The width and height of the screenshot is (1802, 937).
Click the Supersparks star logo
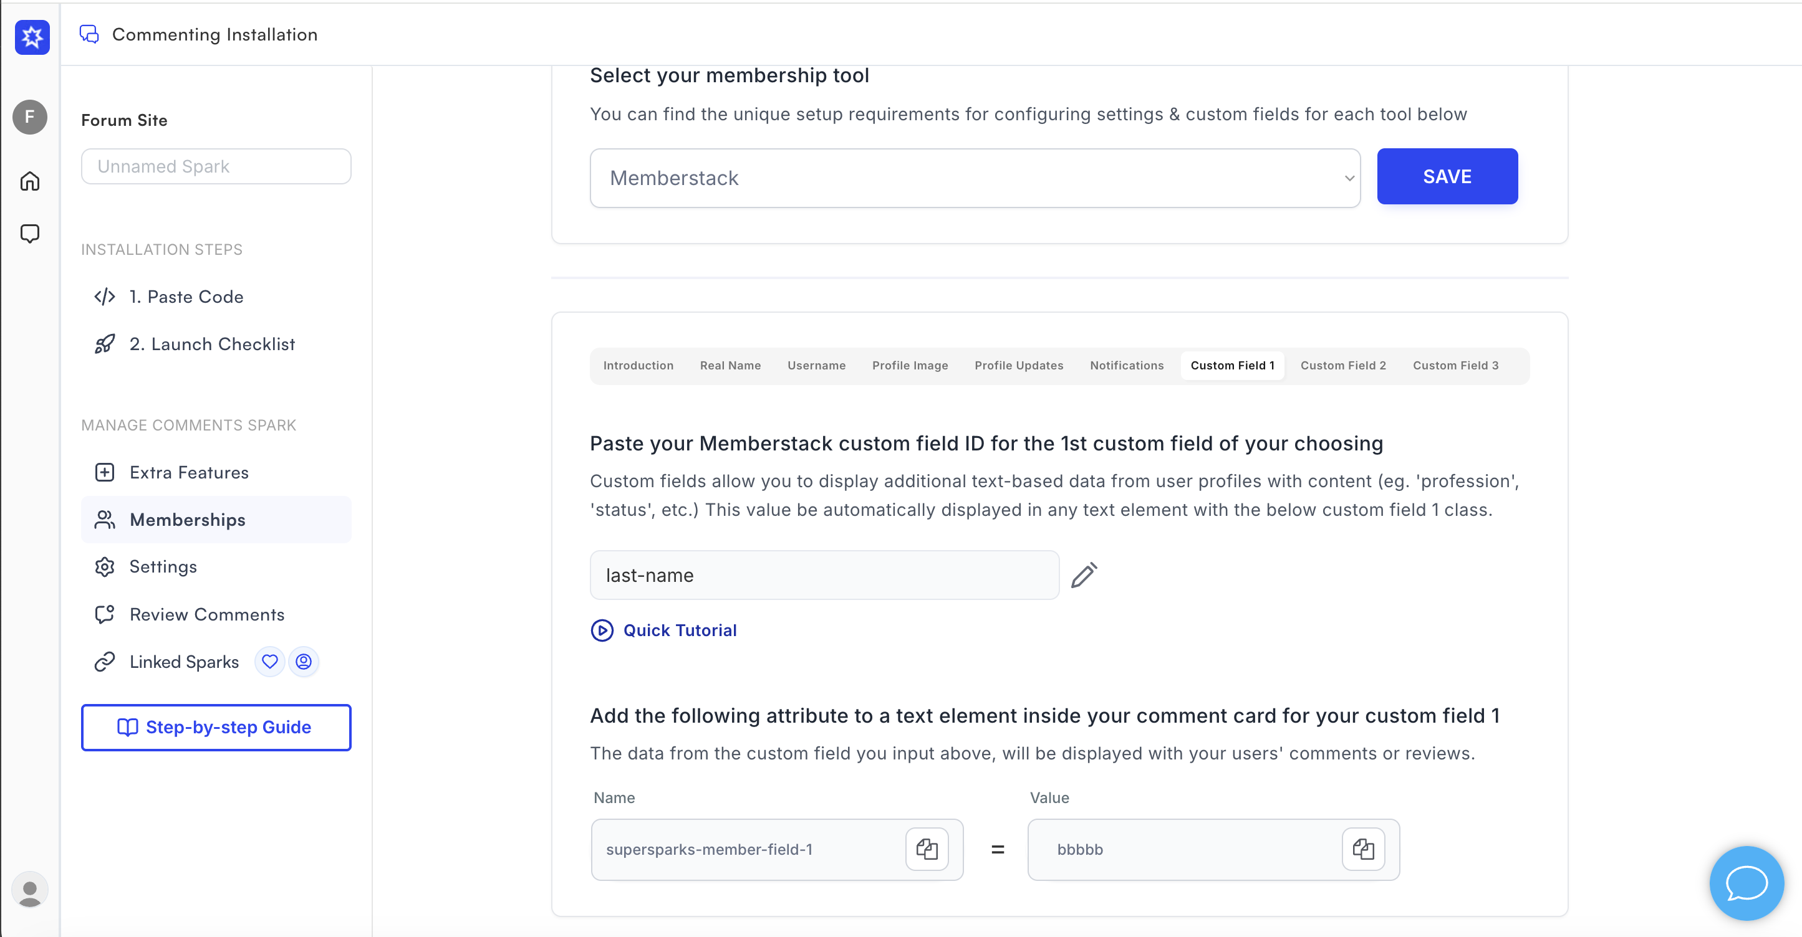[32, 37]
